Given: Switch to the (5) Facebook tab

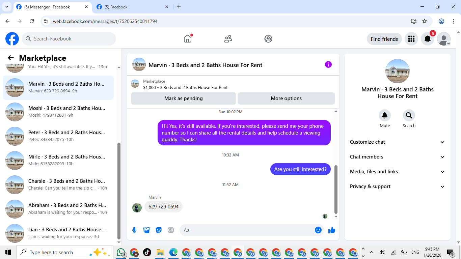Looking at the screenshot, I should (133, 7).
